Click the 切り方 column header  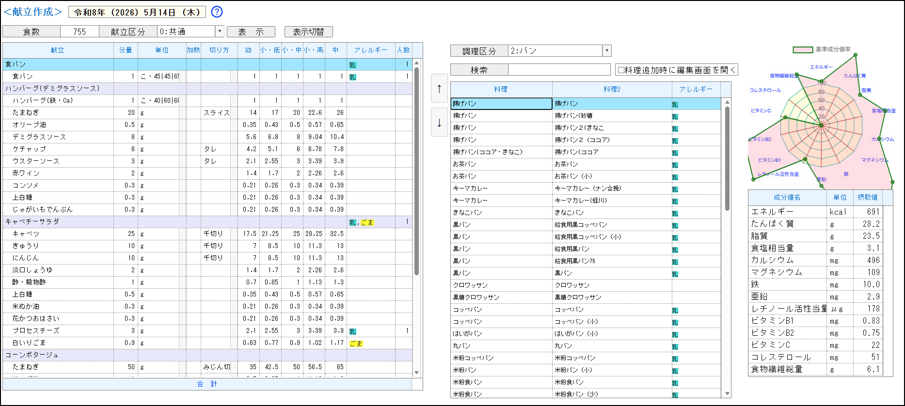pyautogui.click(x=219, y=50)
